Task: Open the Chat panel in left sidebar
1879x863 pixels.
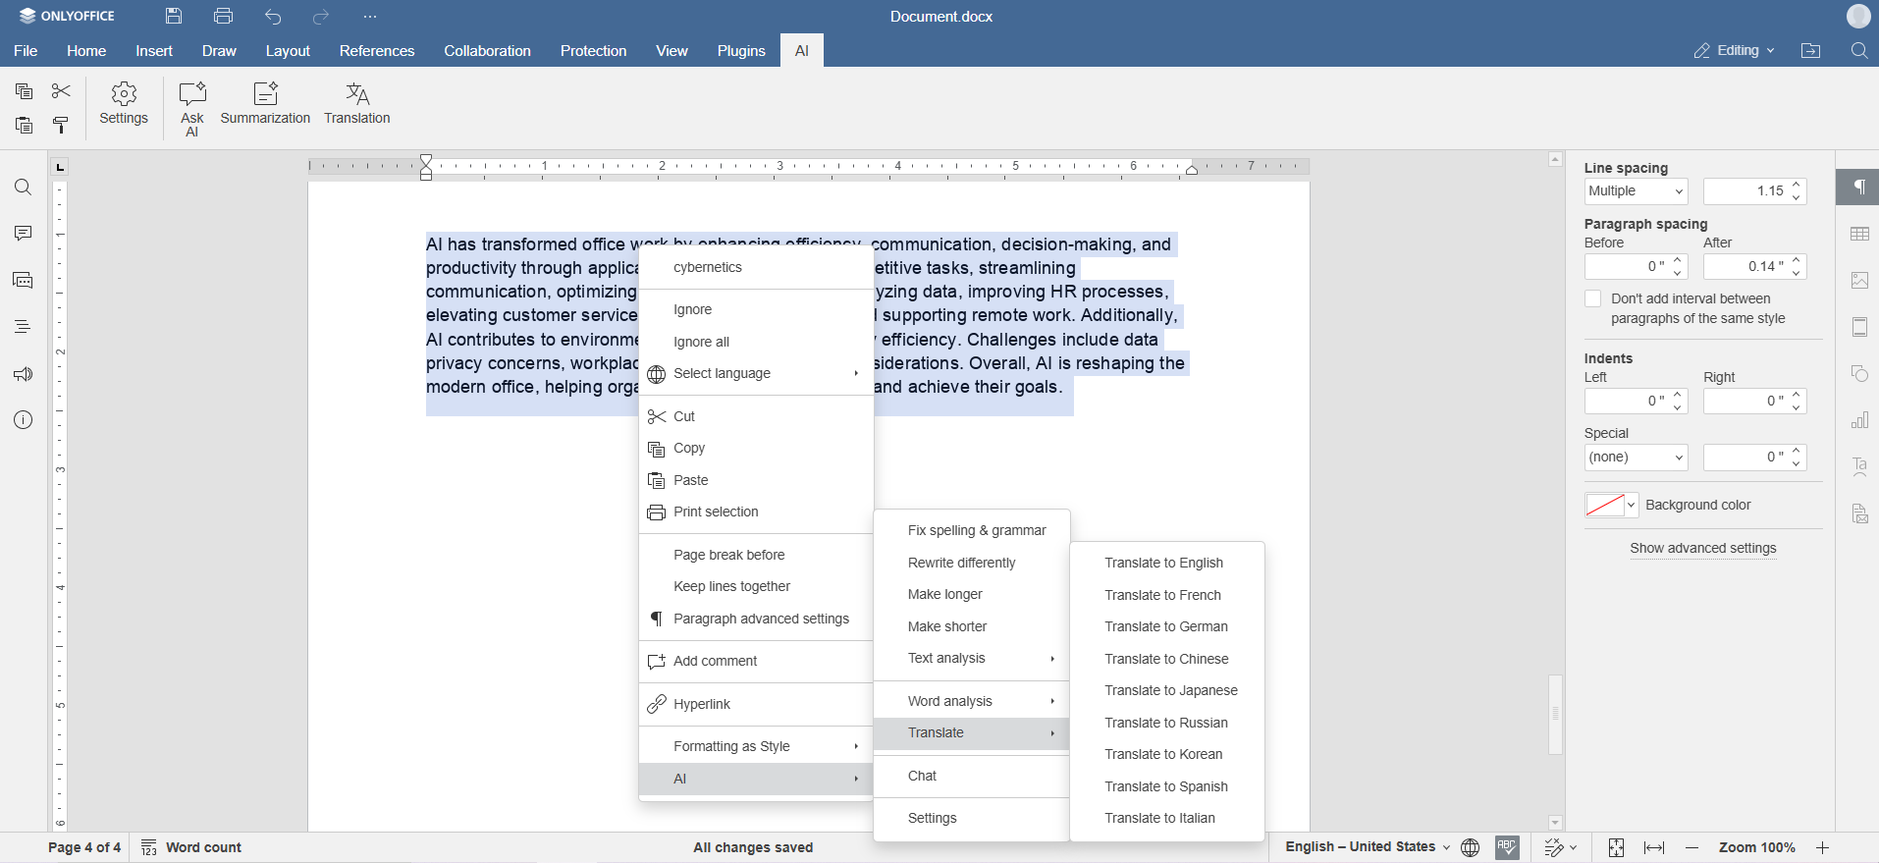Action: [24, 281]
